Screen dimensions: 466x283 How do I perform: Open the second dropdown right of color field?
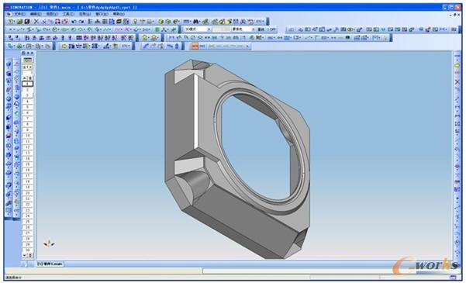click(243, 29)
